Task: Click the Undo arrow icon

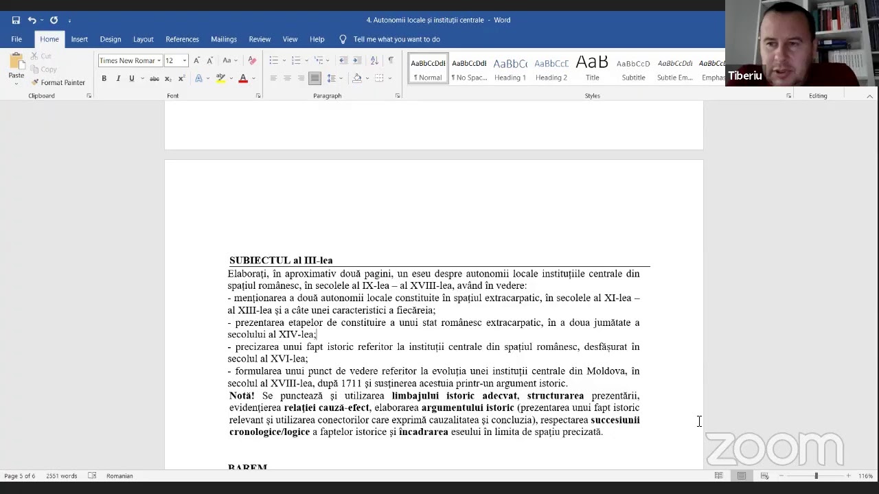Action: (32, 20)
